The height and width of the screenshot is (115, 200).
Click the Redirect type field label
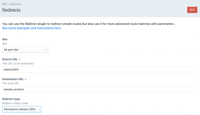point(11,99)
